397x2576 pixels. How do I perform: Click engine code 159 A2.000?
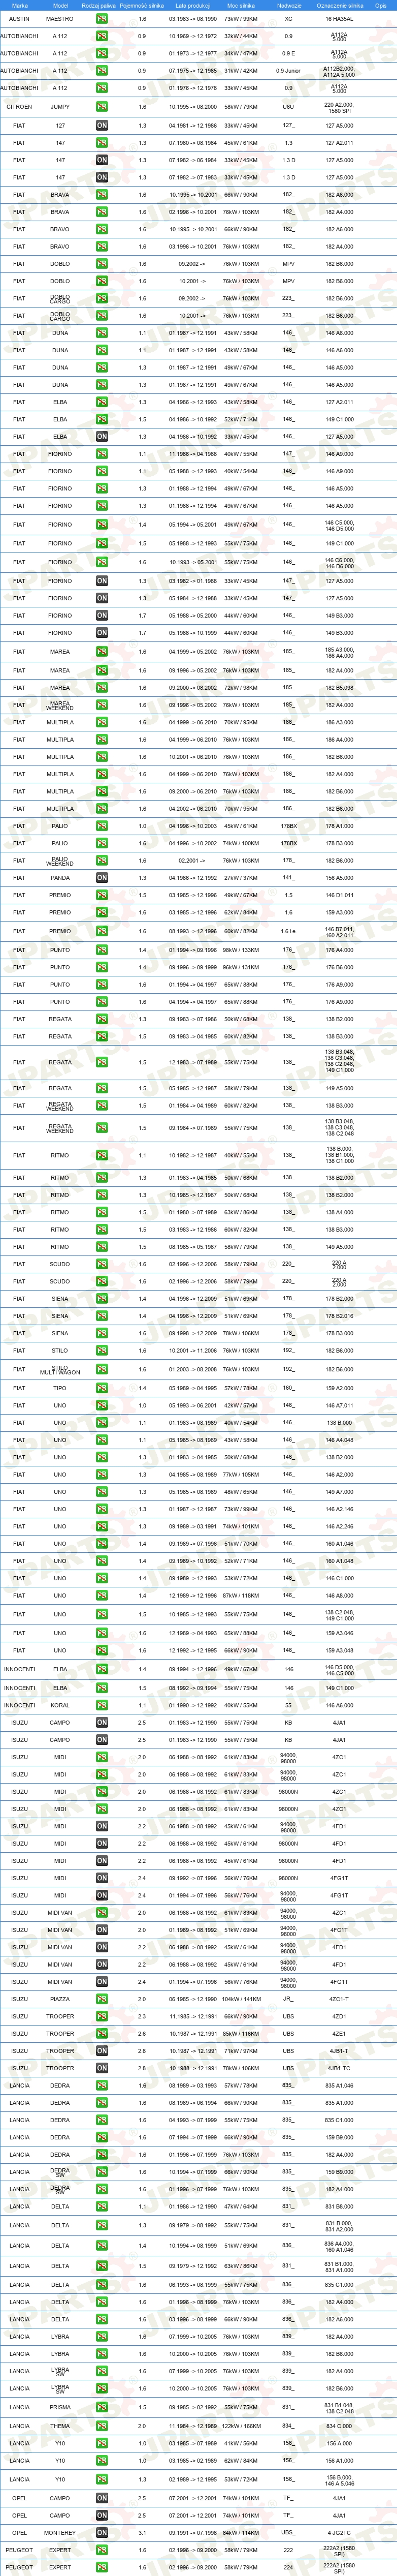point(339,1388)
